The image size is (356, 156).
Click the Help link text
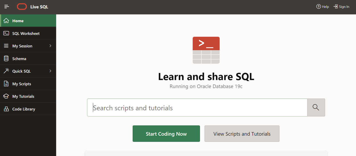tap(325, 7)
